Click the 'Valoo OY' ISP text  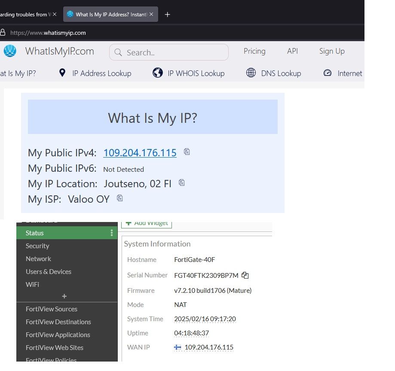click(89, 199)
